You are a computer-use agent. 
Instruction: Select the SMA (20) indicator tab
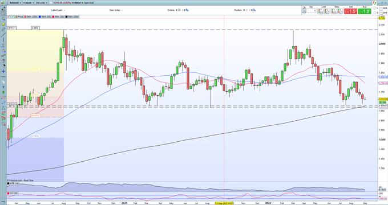tap(58, 17)
